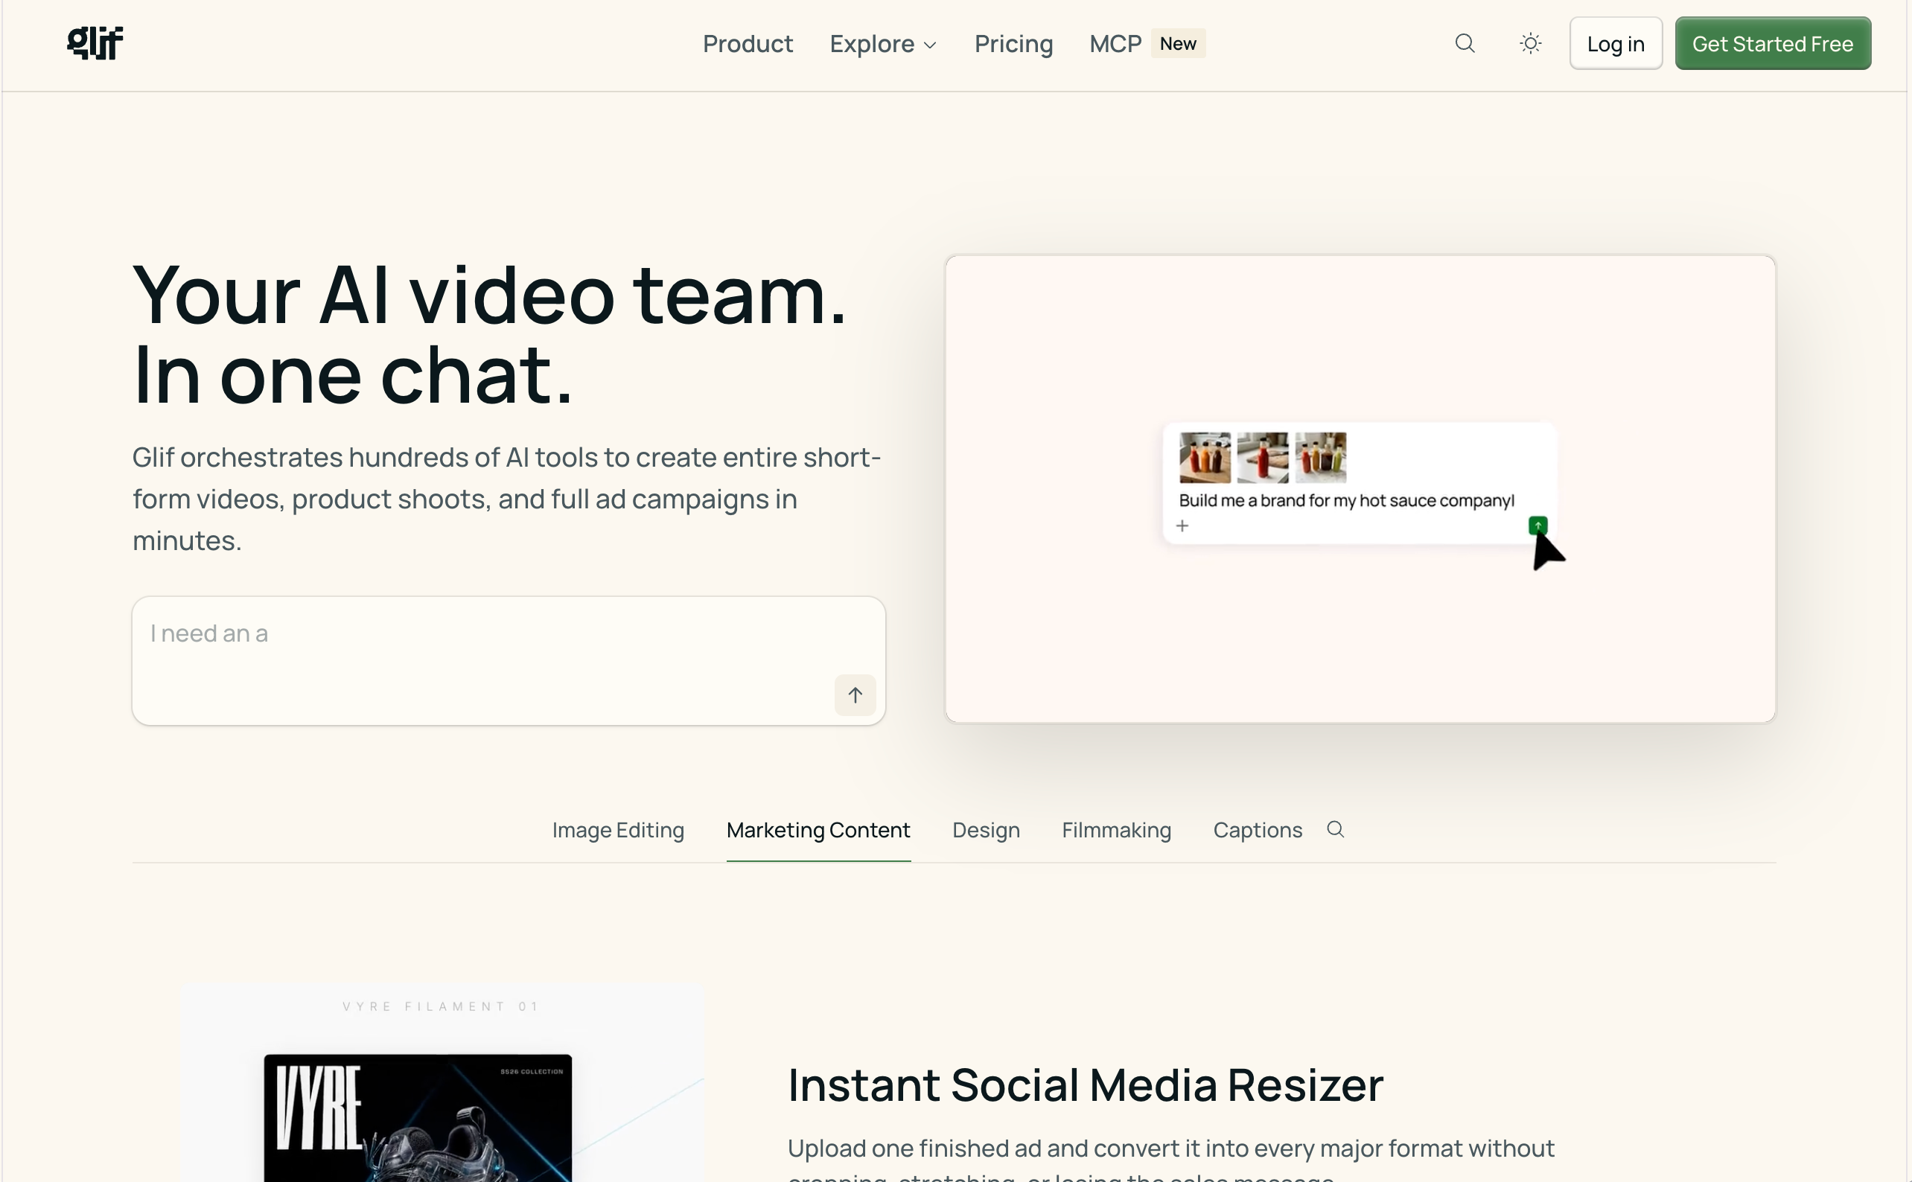Switch to the Design tab
The width and height of the screenshot is (1912, 1182).
pyautogui.click(x=986, y=830)
